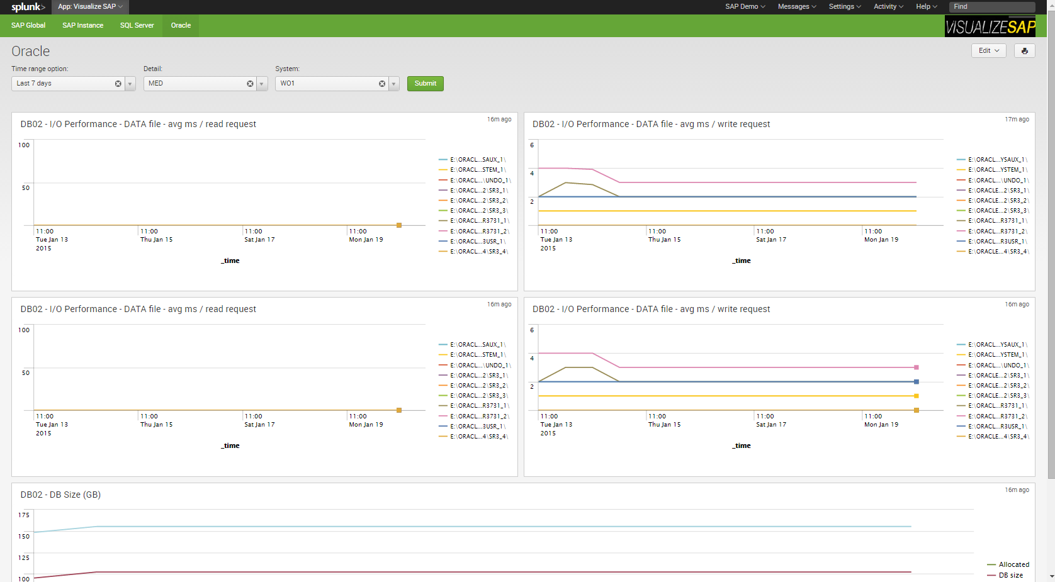Open the Activity menu
Image resolution: width=1055 pixels, height=582 pixels.
click(x=888, y=7)
